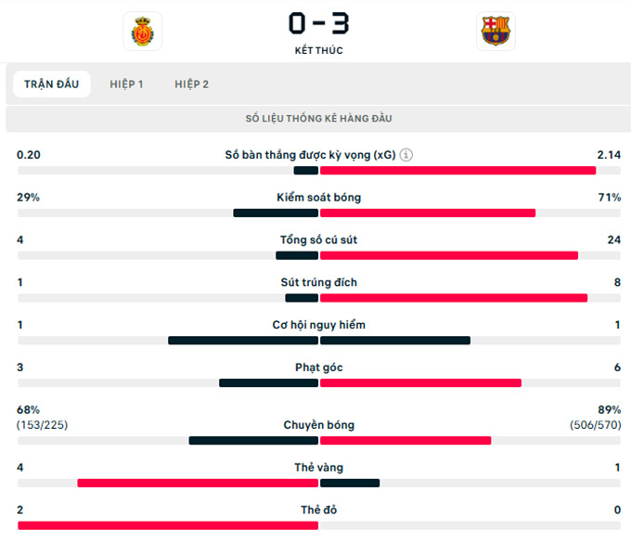Click the Tổng số cú sút label
Viewport: 631px width, 543px height.
[x=318, y=239]
